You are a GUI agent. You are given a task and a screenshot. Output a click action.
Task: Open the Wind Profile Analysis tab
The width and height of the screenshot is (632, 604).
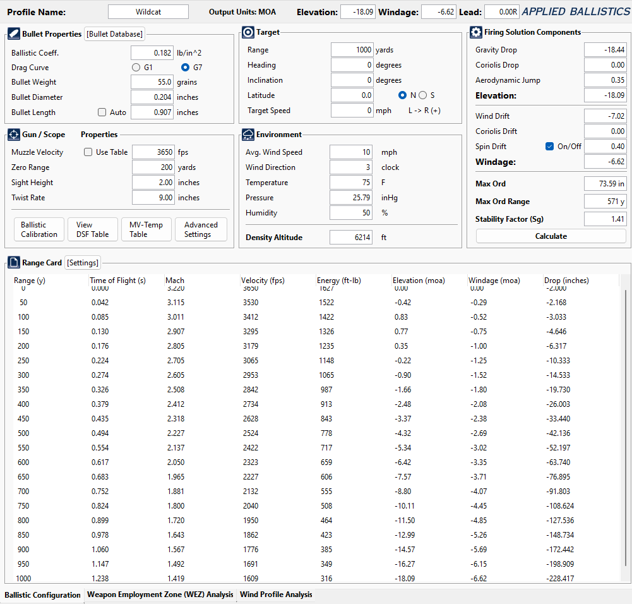(x=276, y=595)
